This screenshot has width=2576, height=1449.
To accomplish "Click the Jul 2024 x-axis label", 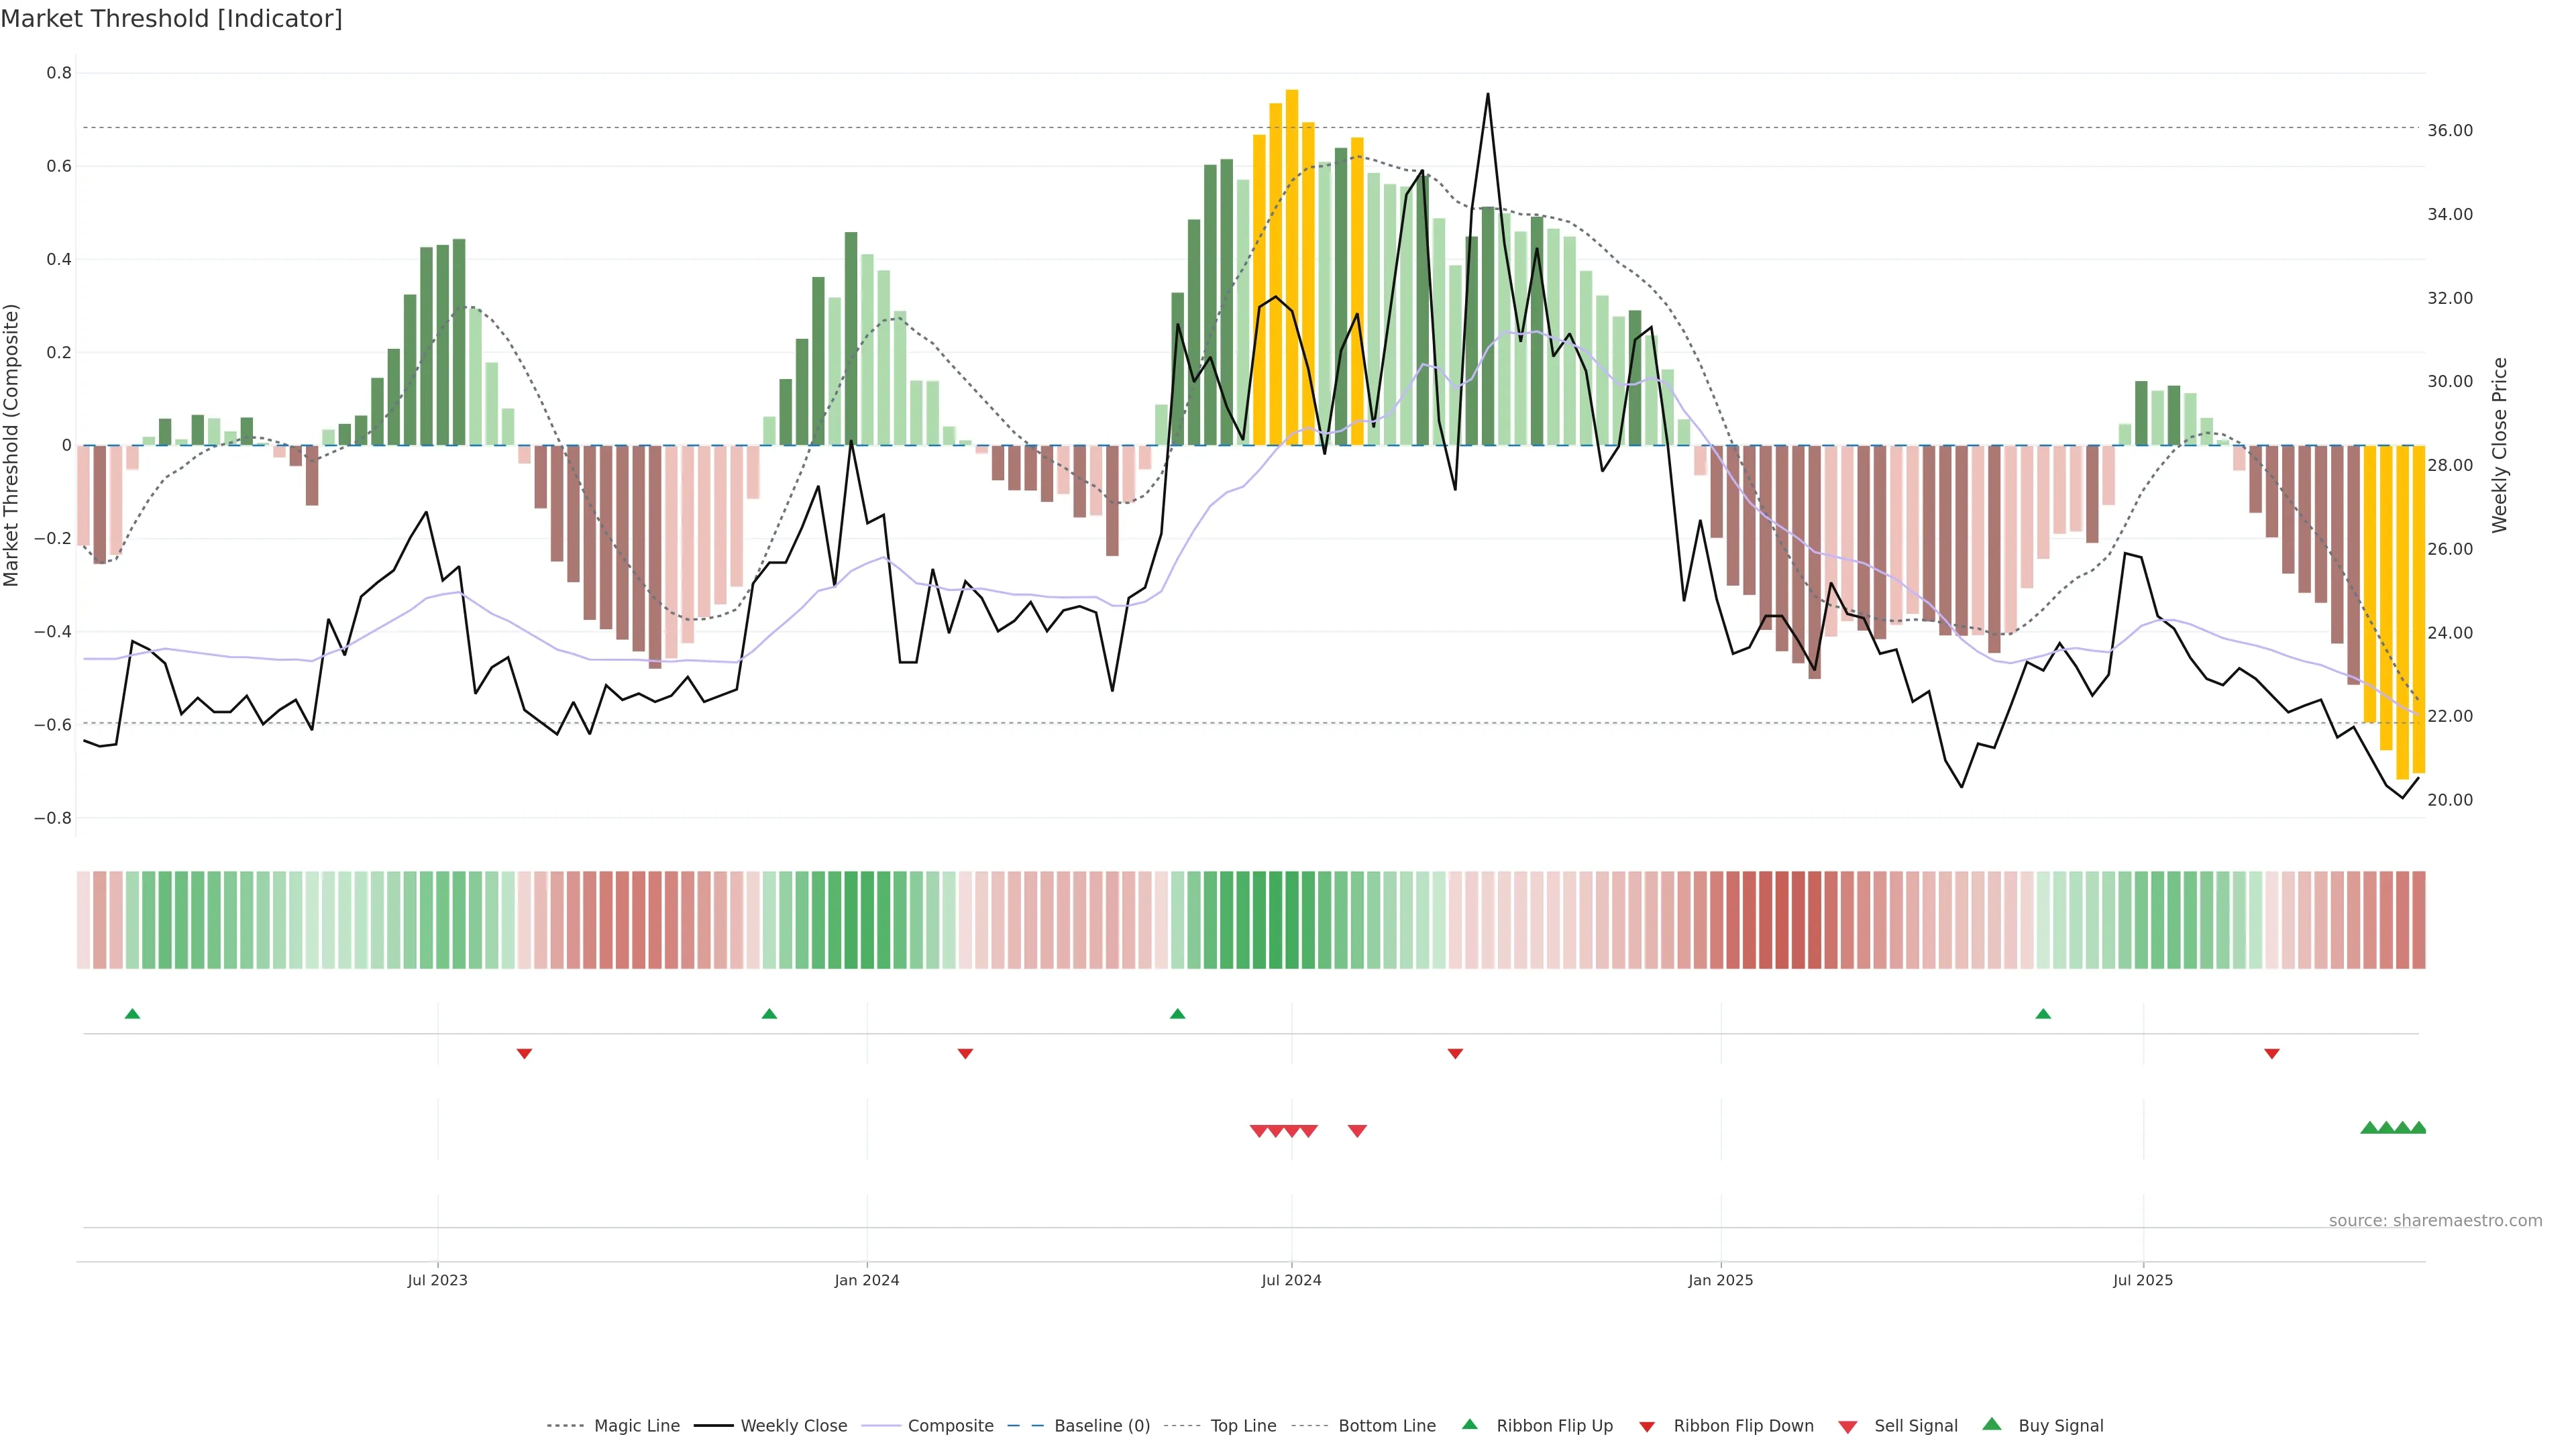I will click(x=1291, y=1280).
